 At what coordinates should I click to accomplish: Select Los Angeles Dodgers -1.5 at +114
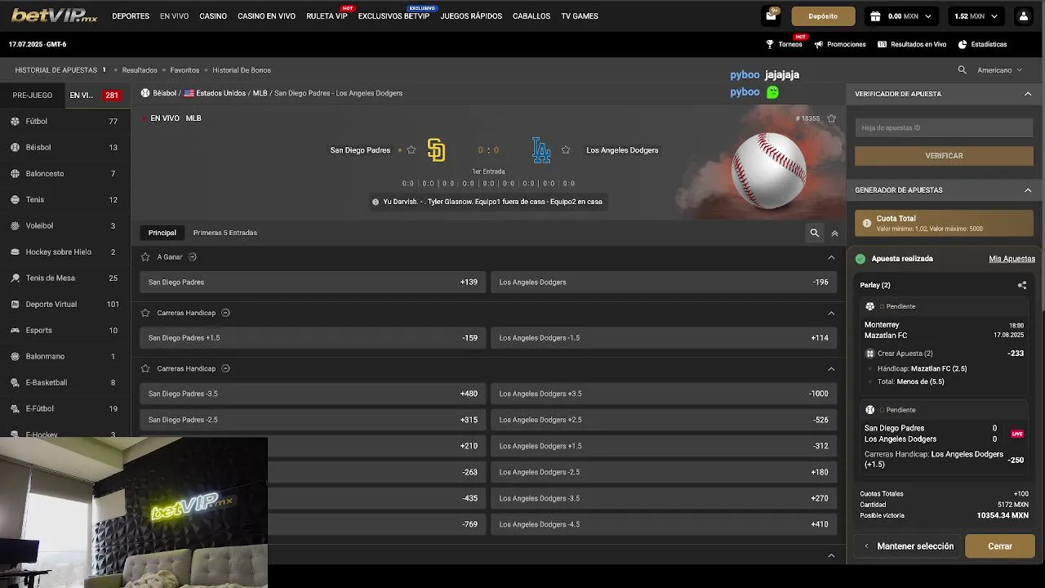point(664,338)
